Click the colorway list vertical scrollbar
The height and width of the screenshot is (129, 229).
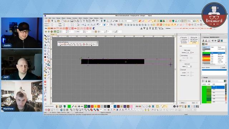226,55
